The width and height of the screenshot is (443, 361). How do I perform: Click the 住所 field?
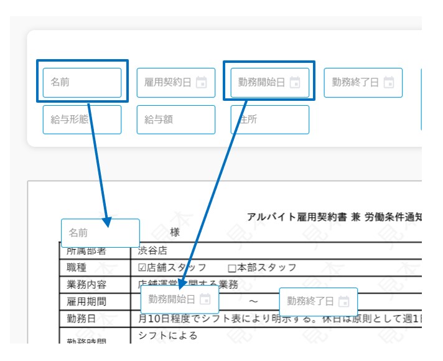270,120
